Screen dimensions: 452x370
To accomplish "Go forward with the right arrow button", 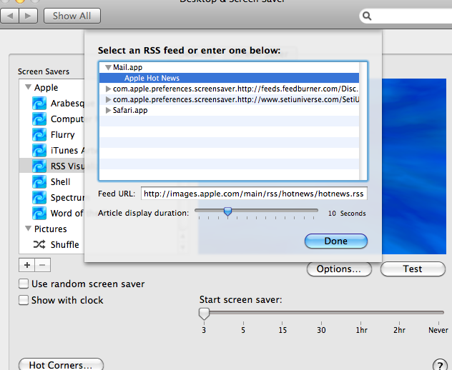I will pyautogui.click(x=29, y=16).
